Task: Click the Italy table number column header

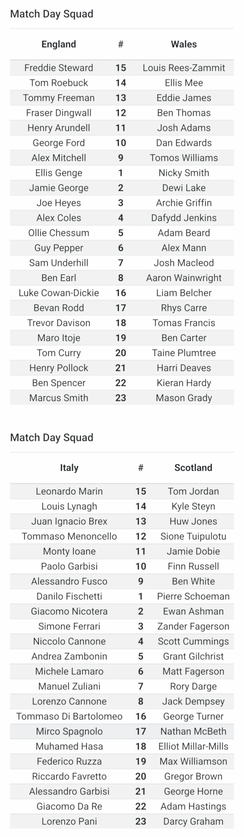Action: point(141,468)
